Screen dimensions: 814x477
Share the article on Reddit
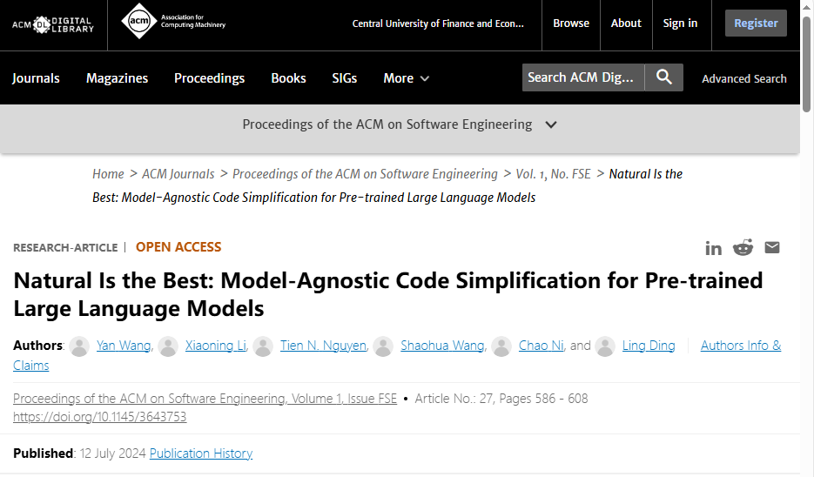(743, 248)
